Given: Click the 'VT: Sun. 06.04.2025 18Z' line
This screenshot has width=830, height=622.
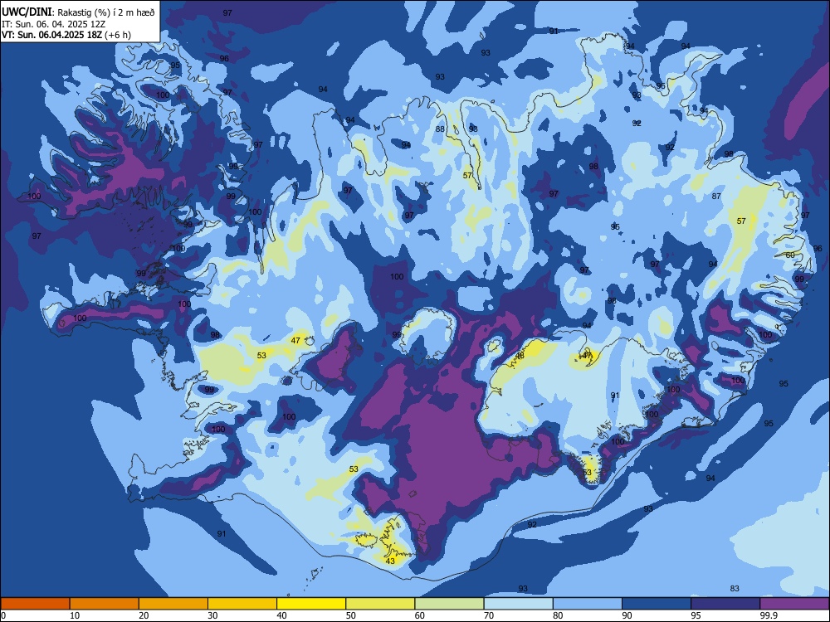Looking at the screenshot, I should click(51, 36).
